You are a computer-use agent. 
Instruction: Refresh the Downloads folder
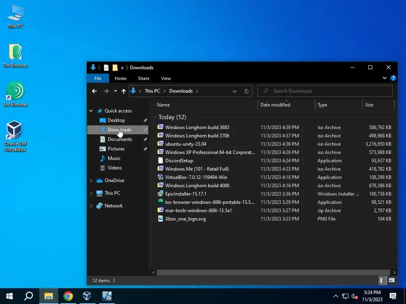pos(247,91)
